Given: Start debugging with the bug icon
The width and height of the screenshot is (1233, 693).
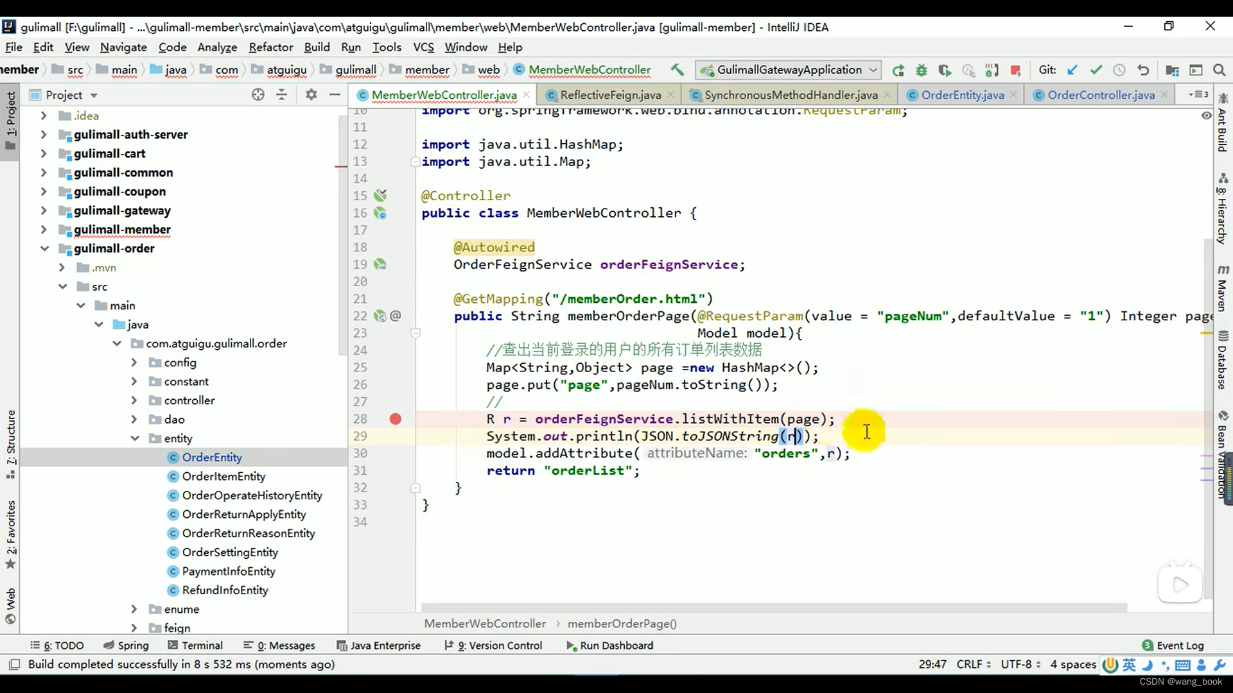Looking at the screenshot, I should coord(922,70).
